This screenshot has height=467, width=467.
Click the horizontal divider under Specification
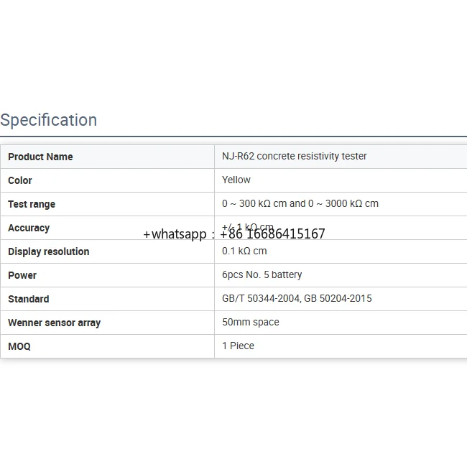(x=233, y=137)
